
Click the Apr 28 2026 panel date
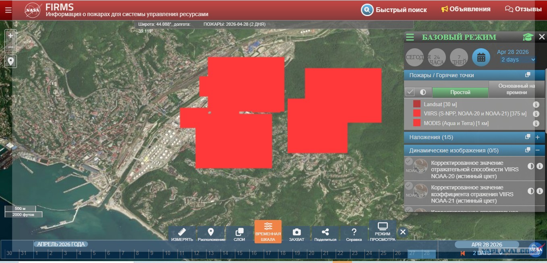(x=513, y=52)
